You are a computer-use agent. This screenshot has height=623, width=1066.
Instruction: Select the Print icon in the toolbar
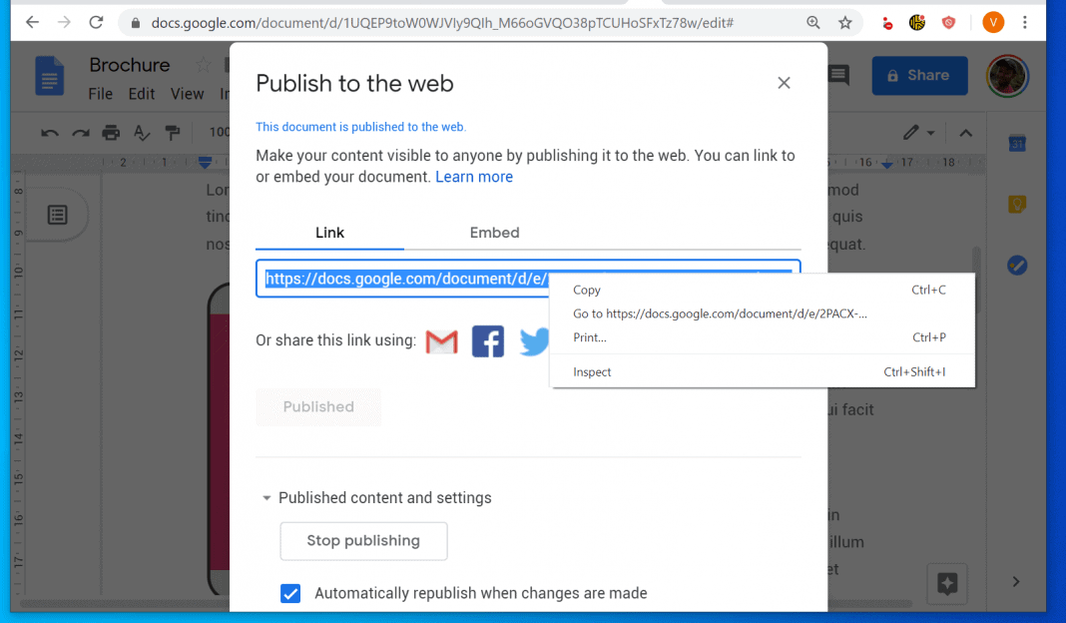point(111,132)
